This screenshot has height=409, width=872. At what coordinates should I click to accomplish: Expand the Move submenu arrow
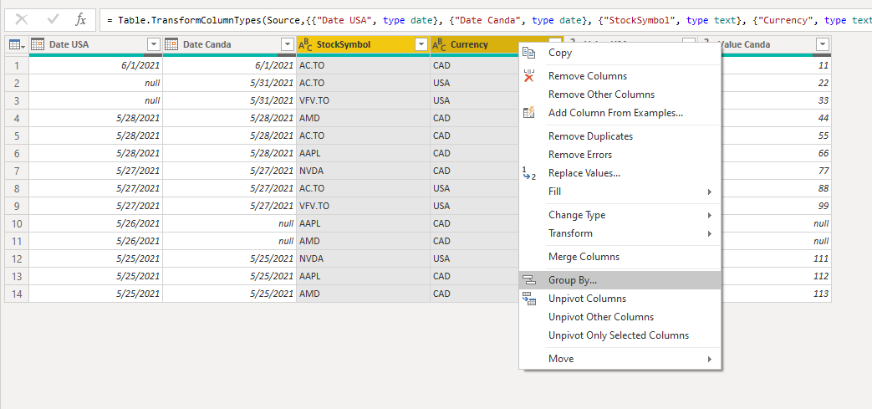point(710,360)
